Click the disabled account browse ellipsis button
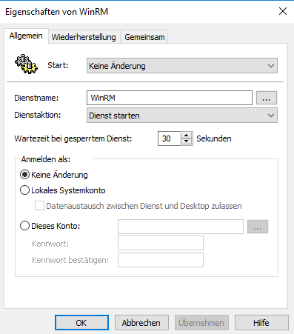 258,227
